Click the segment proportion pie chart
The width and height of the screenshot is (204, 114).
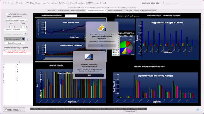tap(126, 47)
